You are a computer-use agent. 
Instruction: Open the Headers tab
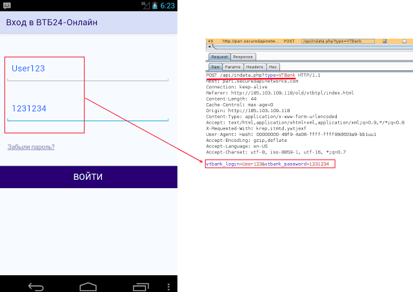254,66
